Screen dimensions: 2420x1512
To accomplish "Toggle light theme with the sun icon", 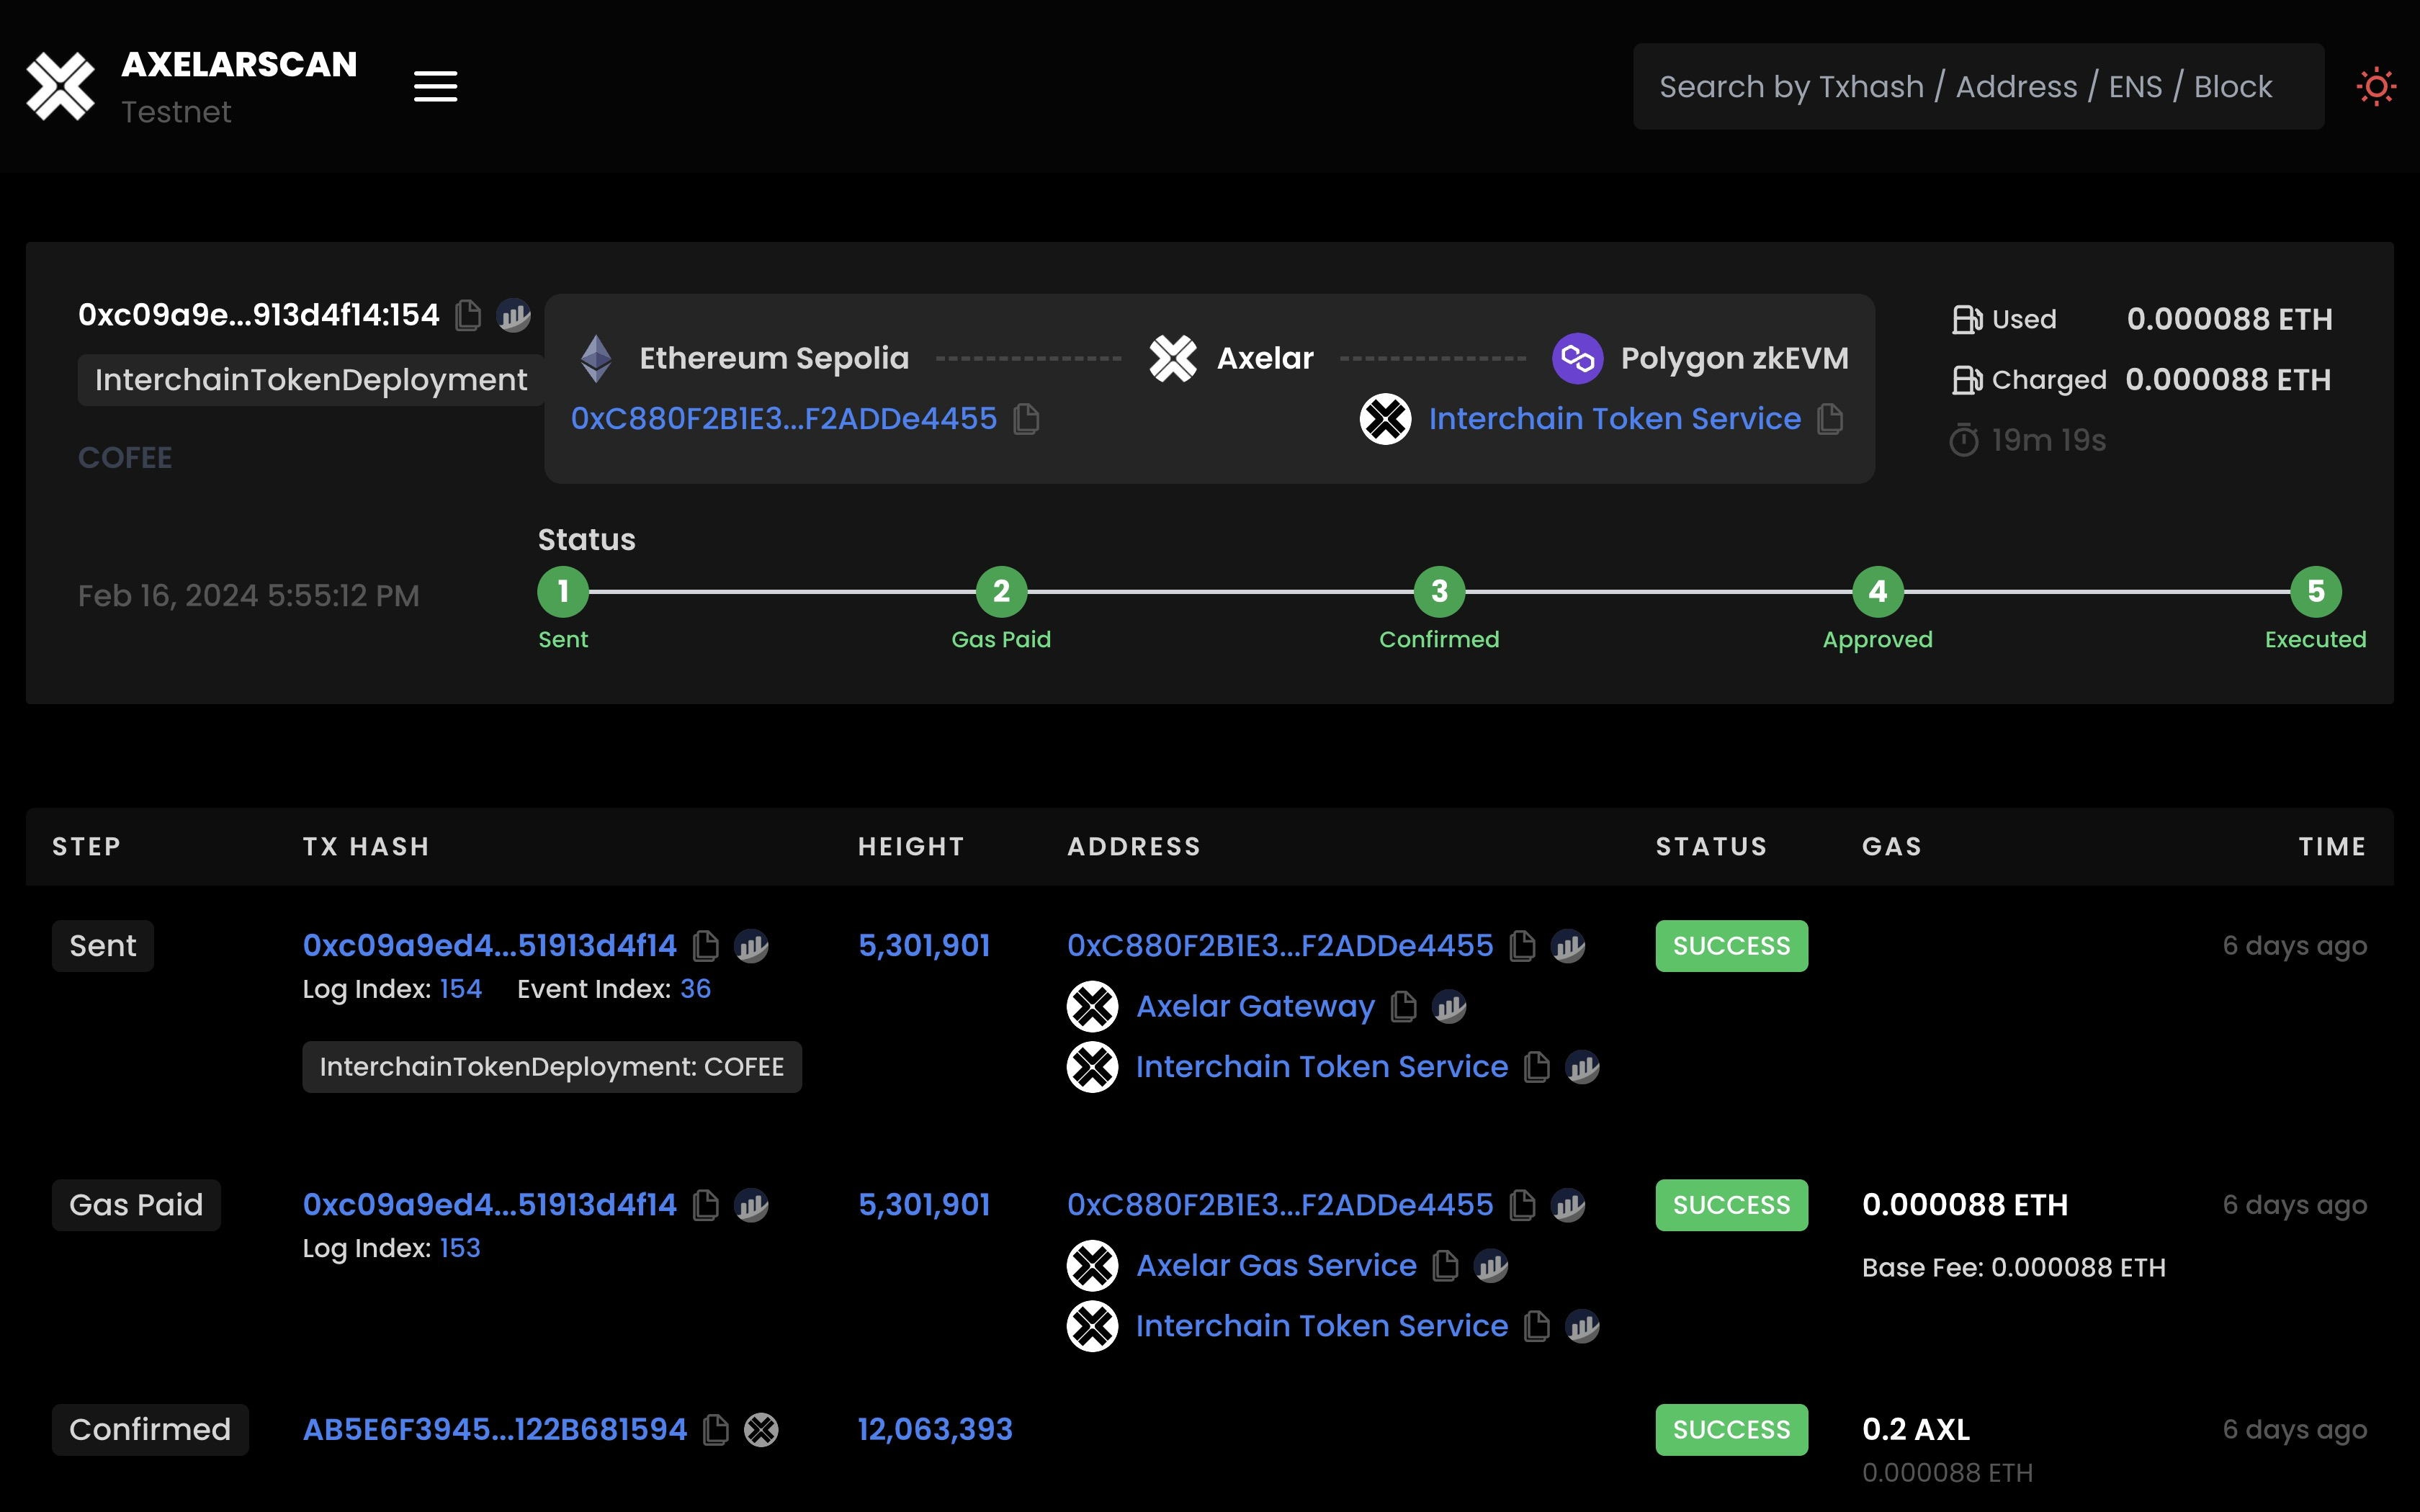I will coord(2376,86).
